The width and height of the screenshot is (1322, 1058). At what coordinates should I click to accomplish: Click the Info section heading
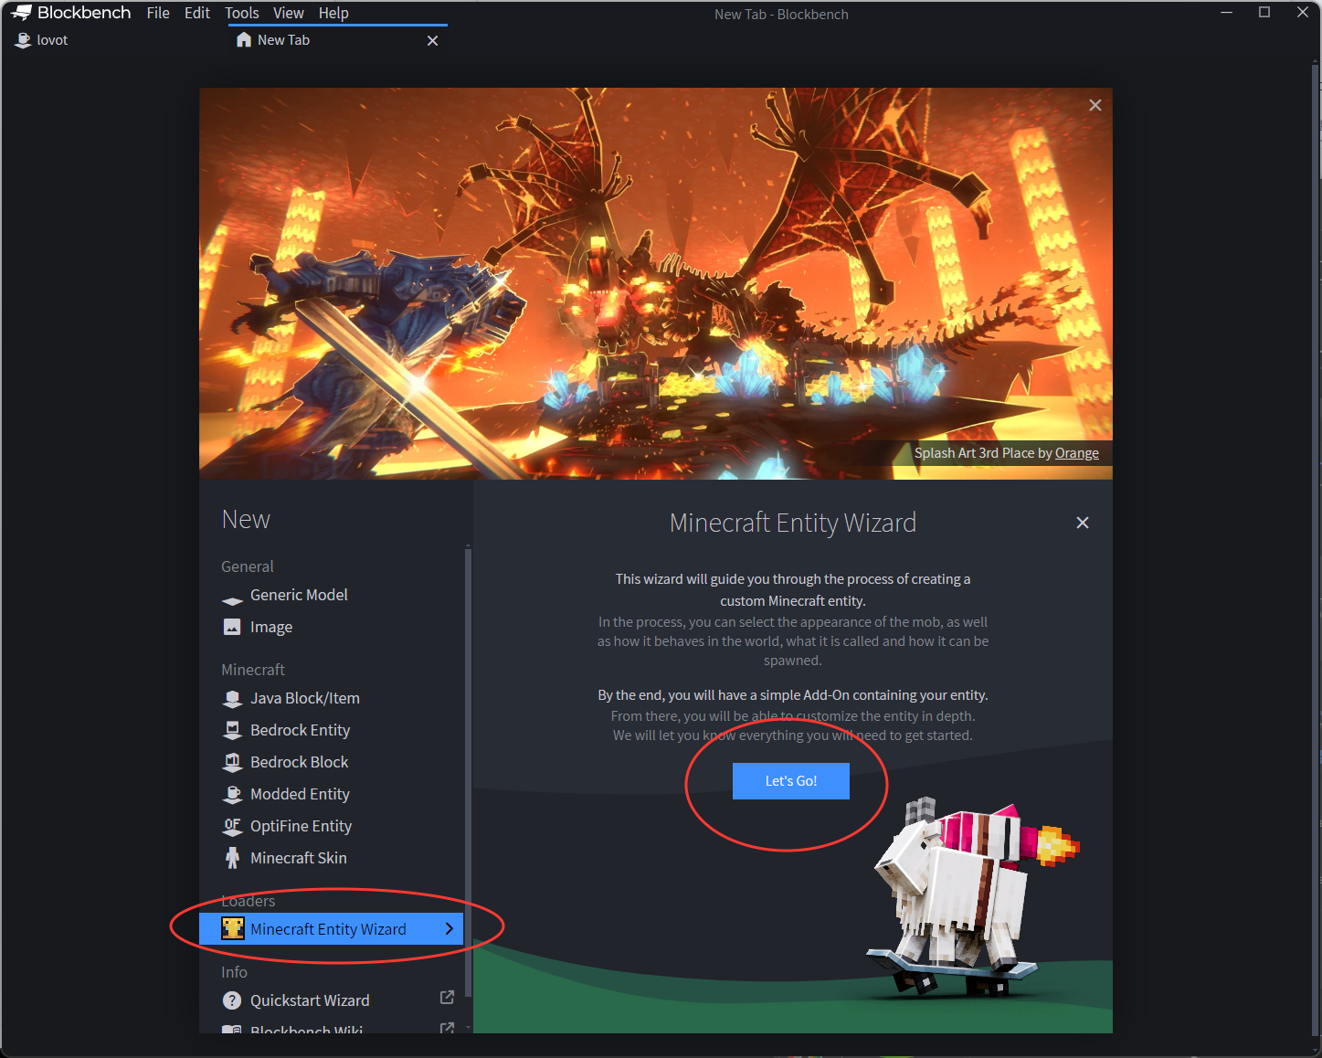pos(234,972)
